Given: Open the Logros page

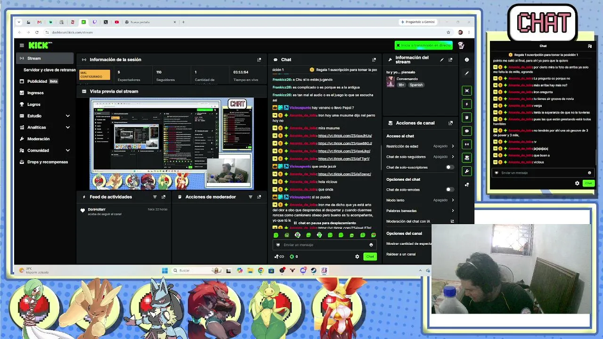Looking at the screenshot, I should pyautogui.click(x=45, y=104).
